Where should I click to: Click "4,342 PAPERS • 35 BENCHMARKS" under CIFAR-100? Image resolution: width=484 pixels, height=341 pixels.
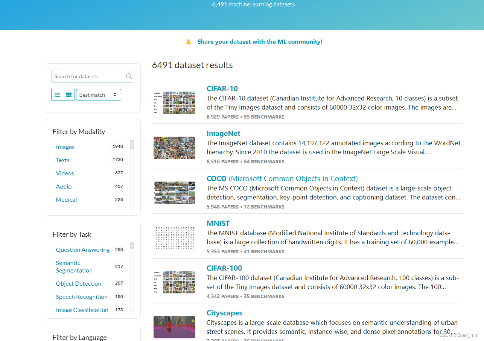(245, 296)
